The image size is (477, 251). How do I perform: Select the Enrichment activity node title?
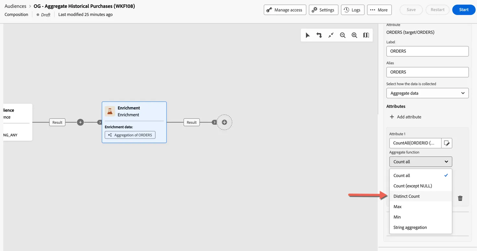tap(129, 108)
